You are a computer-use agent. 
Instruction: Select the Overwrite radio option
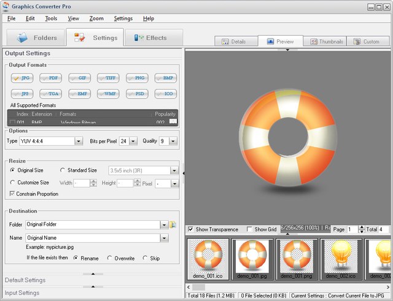click(x=110, y=258)
